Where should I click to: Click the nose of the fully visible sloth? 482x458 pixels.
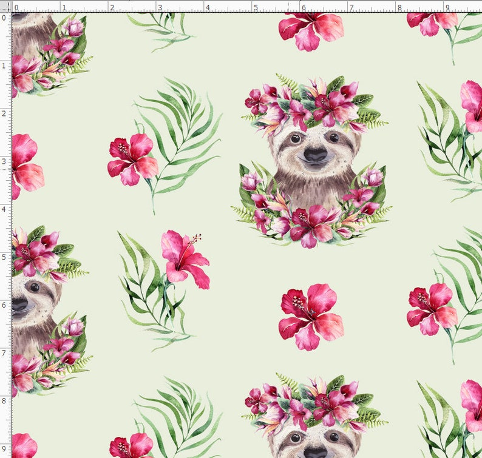click(316, 155)
